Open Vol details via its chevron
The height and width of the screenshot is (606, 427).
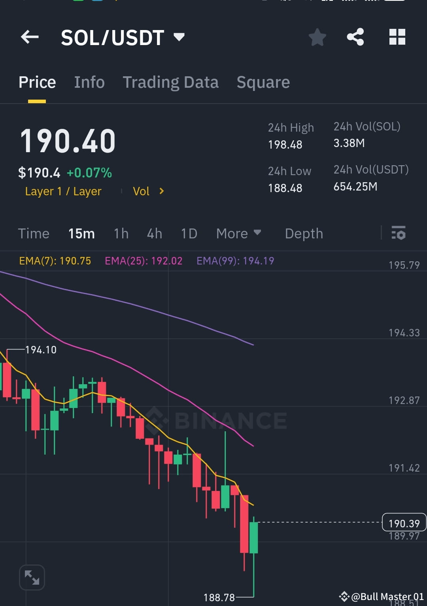[161, 191]
